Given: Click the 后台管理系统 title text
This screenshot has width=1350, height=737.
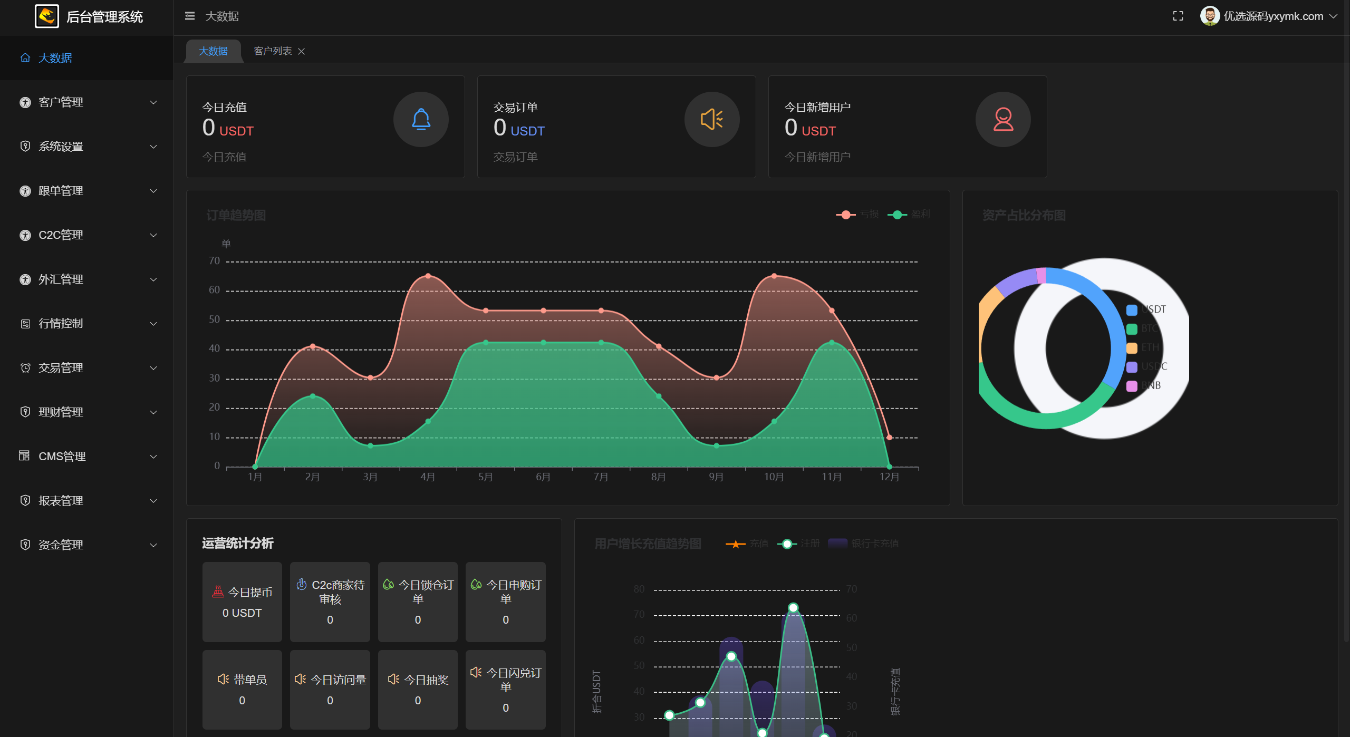Looking at the screenshot, I should [x=104, y=17].
